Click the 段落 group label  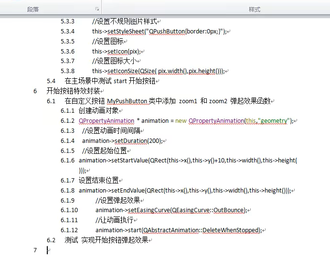tap(33, 9)
